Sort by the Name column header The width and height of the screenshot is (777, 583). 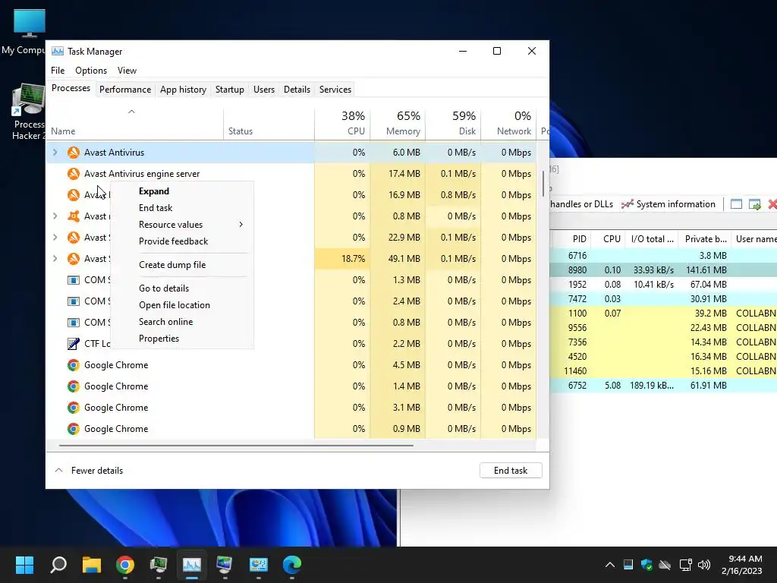pyautogui.click(x=135, y=124)
